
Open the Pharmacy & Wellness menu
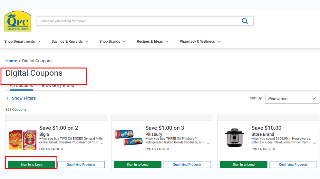coord(200,42)
